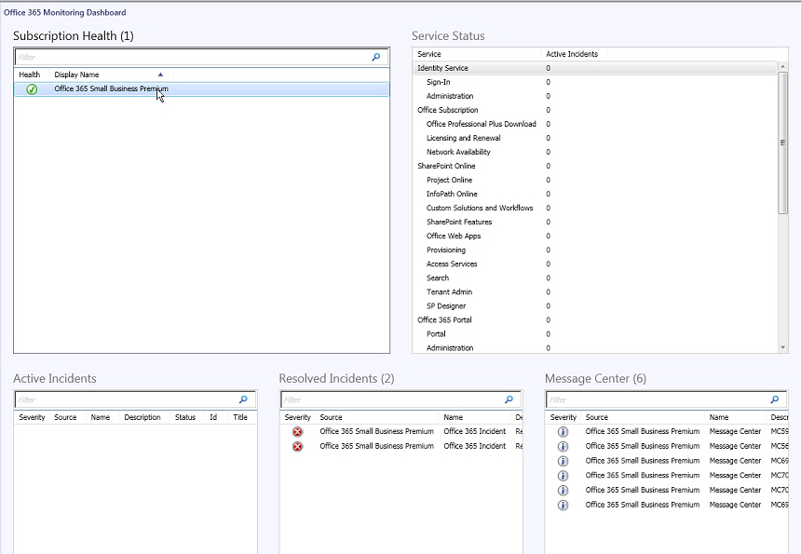This screenshot has width=801, height=554.
Task: Click the Active Incidents filter field
Action: 135,399
